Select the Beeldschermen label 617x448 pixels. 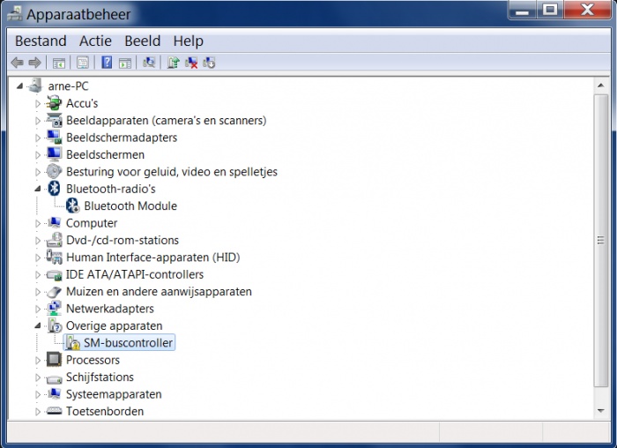pos(105,154)
